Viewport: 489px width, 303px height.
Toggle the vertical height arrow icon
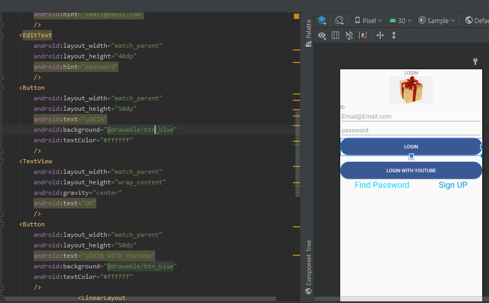click(x=394, y=35)
